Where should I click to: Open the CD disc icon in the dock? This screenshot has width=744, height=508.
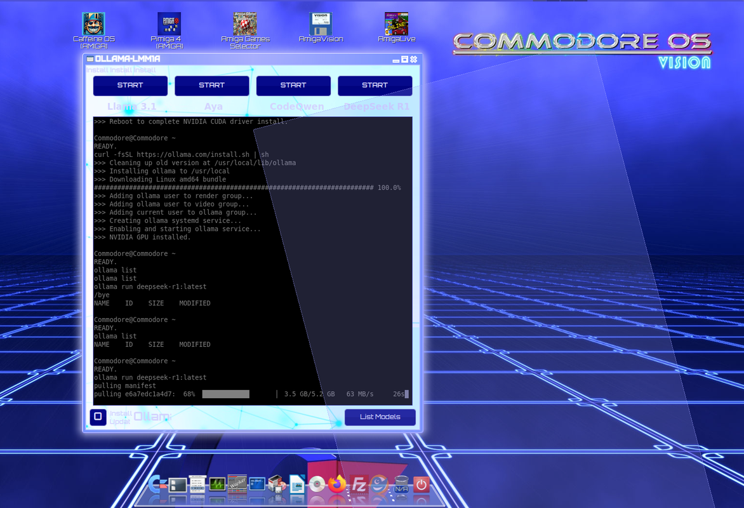[x=317, y=485]
